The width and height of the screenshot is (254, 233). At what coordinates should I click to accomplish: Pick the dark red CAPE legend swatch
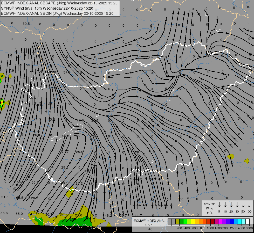(212, 222)
